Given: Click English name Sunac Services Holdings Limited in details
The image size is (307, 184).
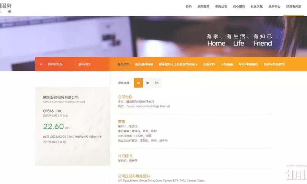Looking at the screenshot, I should coord(149,106).
